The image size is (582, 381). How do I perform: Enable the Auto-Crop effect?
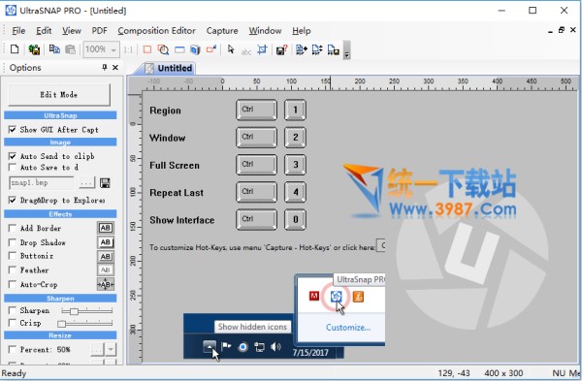13,284
